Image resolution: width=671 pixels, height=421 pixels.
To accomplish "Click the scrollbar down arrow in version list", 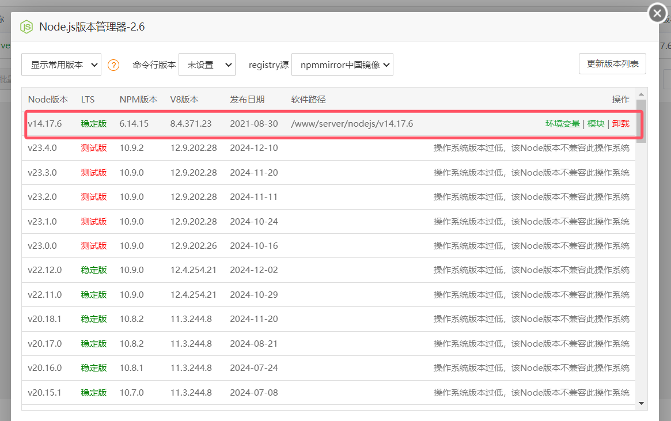I will [641, 404].
